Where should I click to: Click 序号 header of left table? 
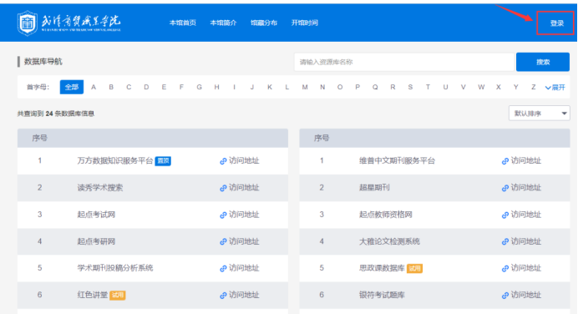tap(39, 138)
